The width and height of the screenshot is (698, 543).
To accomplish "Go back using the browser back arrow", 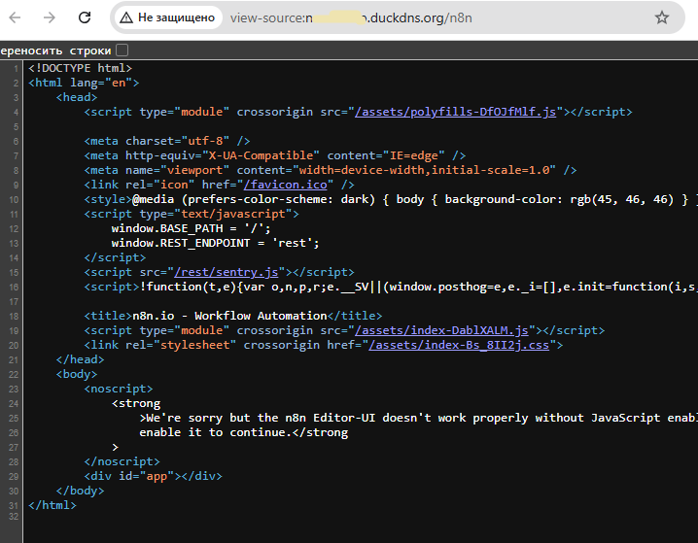I will (x=16, y=17).
